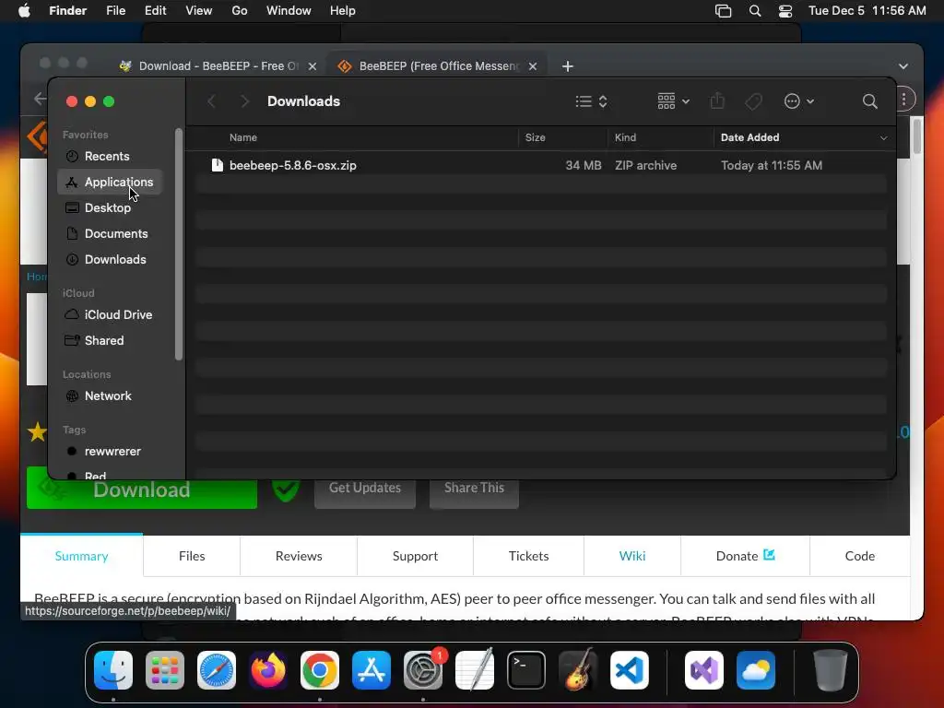The width and height of the screenshot is (944, 708).
Task: Open the Support tab
Action: pyautogui.click(x=415, y=556)
